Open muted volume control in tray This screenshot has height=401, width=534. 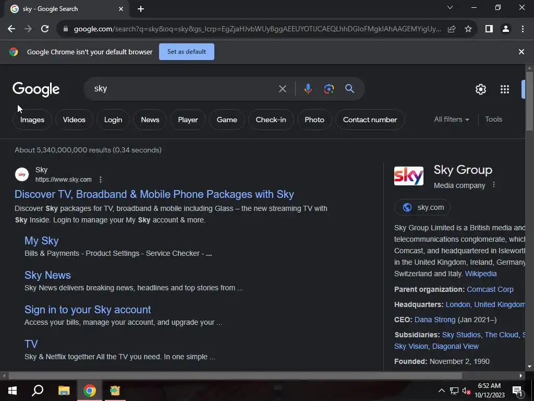pyautogui.click(x=466, y=391)
